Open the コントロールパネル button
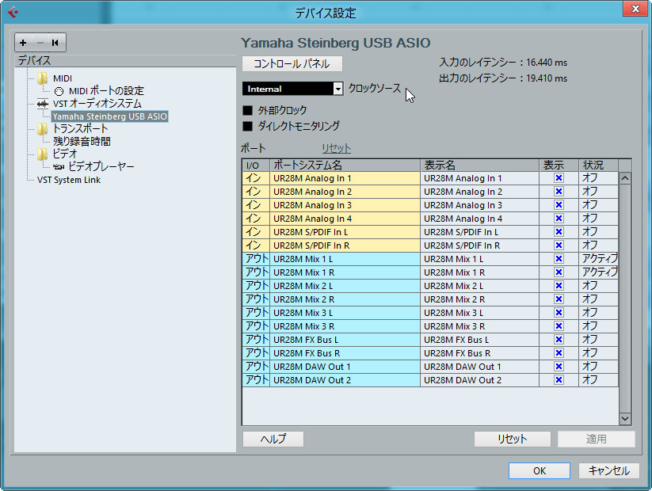652x491 pixels. pos(292,63)
